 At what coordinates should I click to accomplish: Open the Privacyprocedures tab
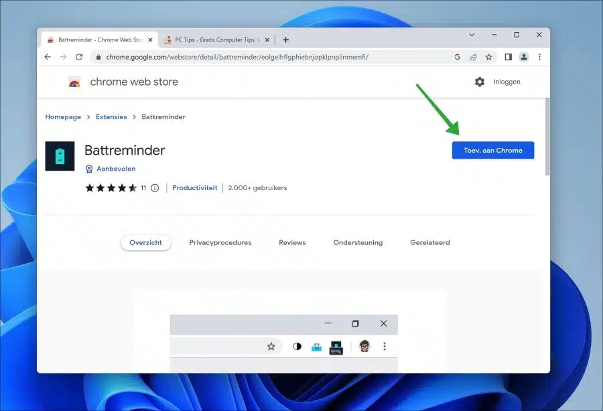point(220,242)
